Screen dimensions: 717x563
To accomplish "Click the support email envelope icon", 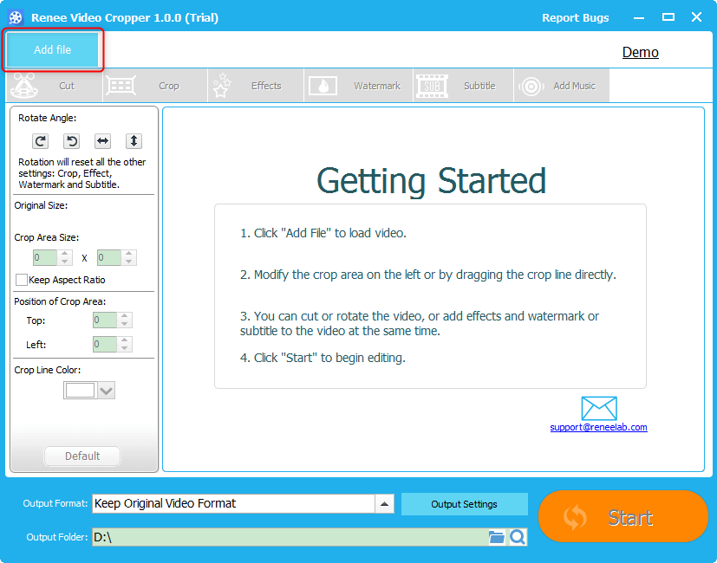I will 598,409.
